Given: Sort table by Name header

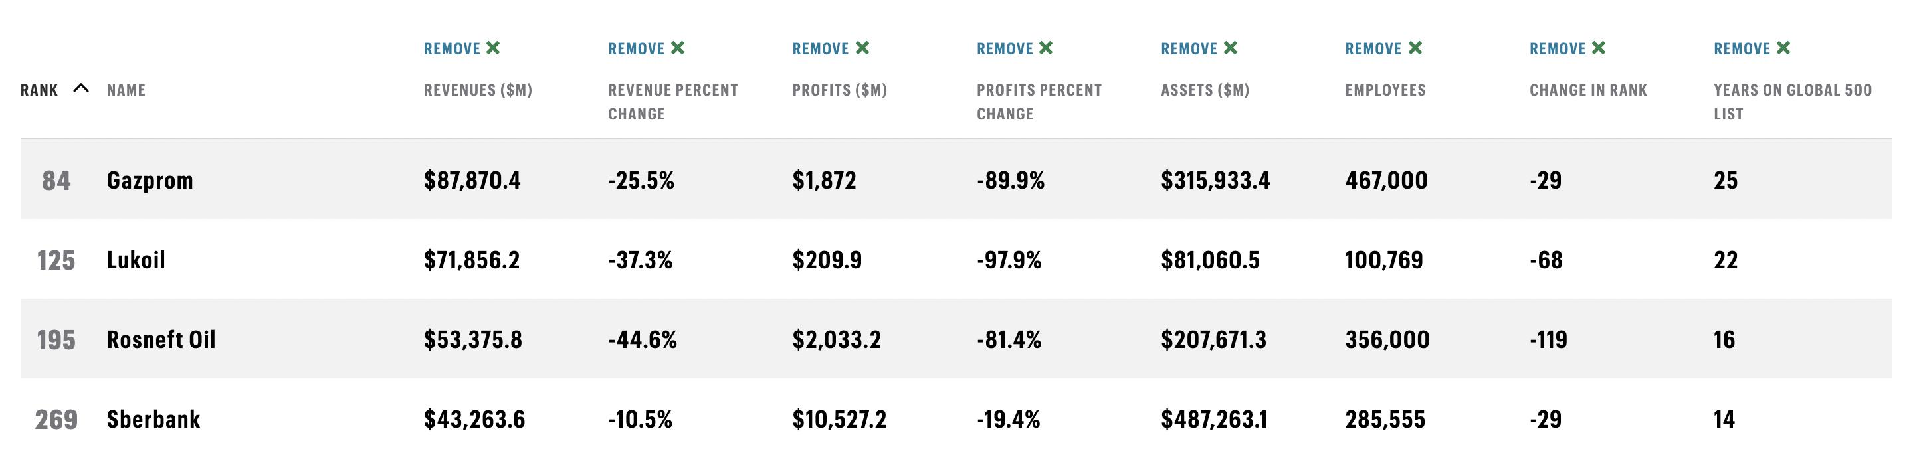Looking at the screenshot, I should coord(126,90).
